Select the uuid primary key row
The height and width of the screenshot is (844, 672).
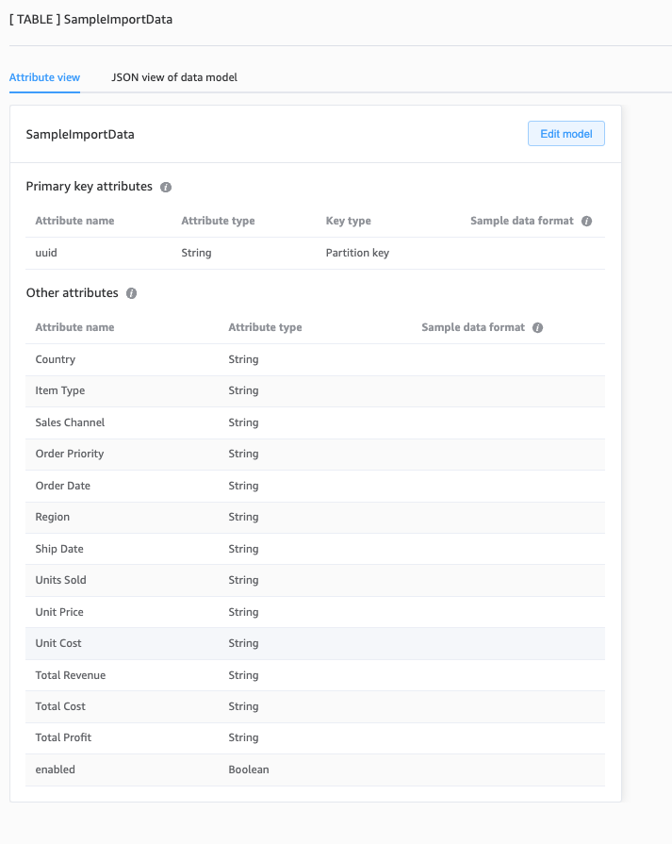pos(47,253)
